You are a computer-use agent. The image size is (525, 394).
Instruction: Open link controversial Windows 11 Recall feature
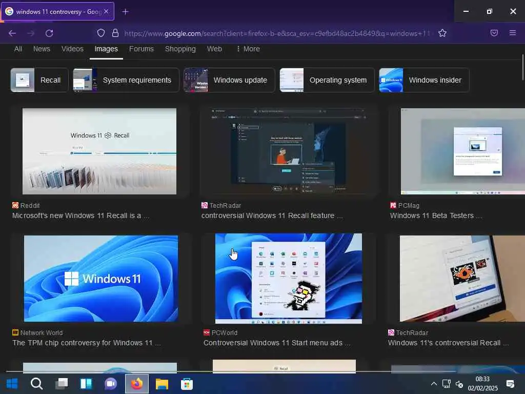click(x=272, y=215)
